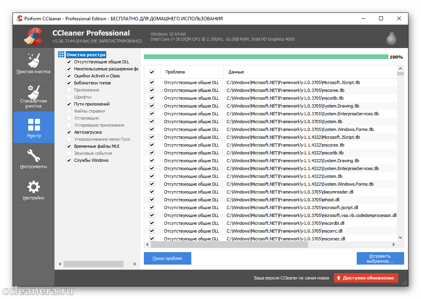421x299 pixels.
Task: Click Доступно обновление button
Action: point(366,278)
